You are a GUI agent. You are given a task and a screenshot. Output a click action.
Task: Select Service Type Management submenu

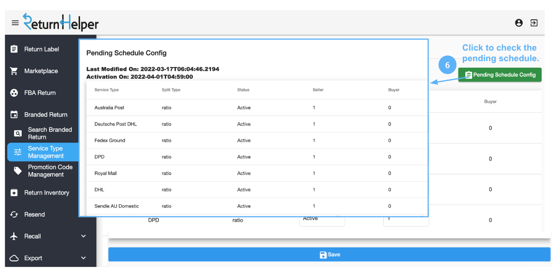(44, 152)
